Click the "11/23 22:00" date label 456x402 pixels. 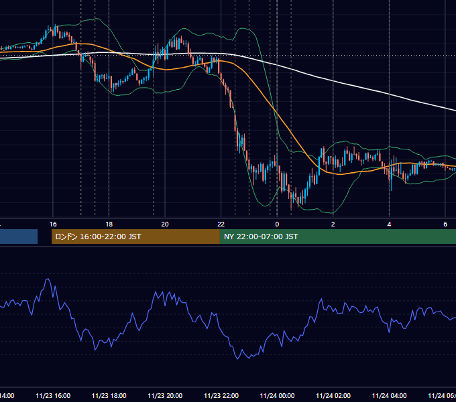point(221,395)
